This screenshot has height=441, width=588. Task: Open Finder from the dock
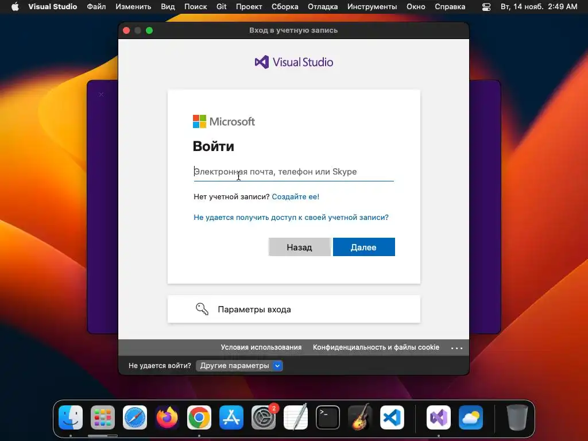[x=71, y=417]
